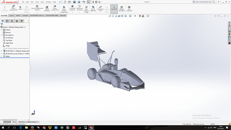Create an Exploded View
231x130 pixels.
[x=100, y=9]
